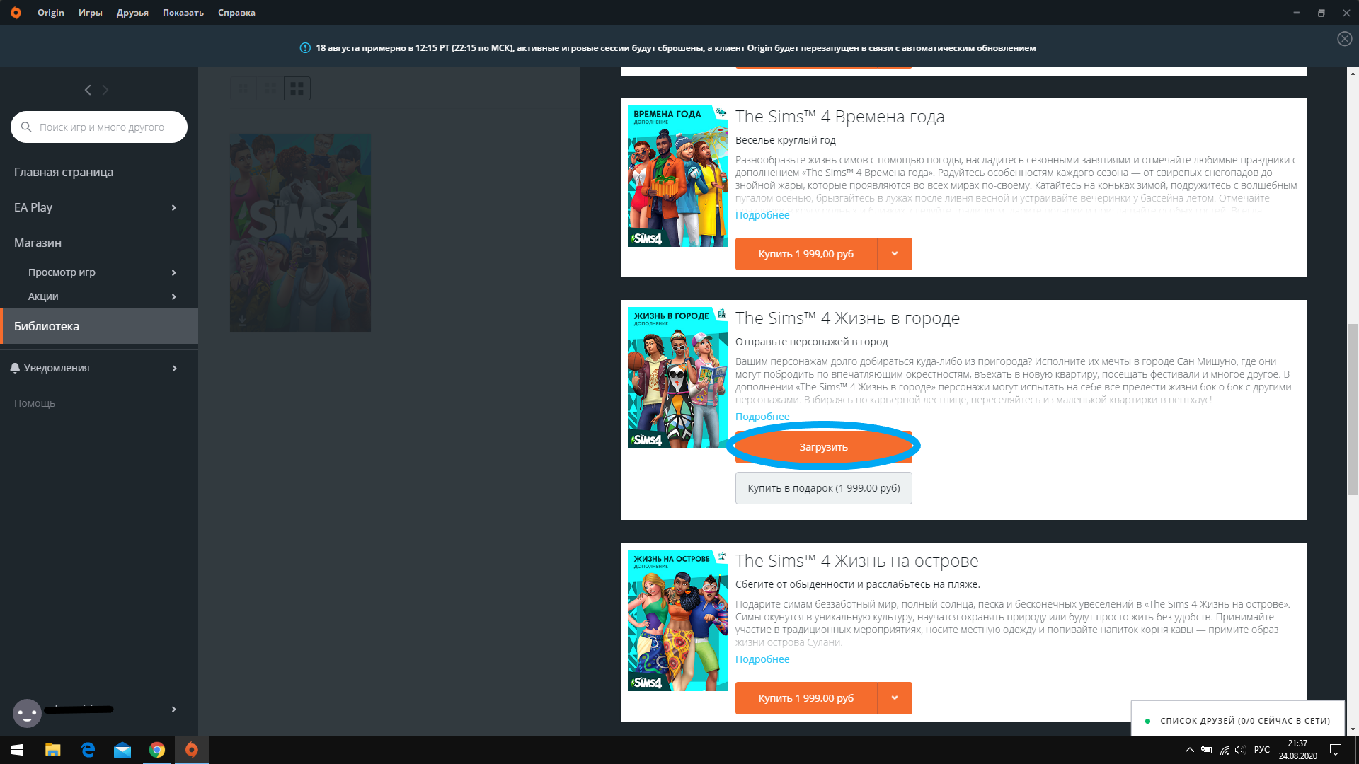The width and height of the screenshot is (1359, 764).
Task: Expand the user profile menu arrow
Action: 173,710
